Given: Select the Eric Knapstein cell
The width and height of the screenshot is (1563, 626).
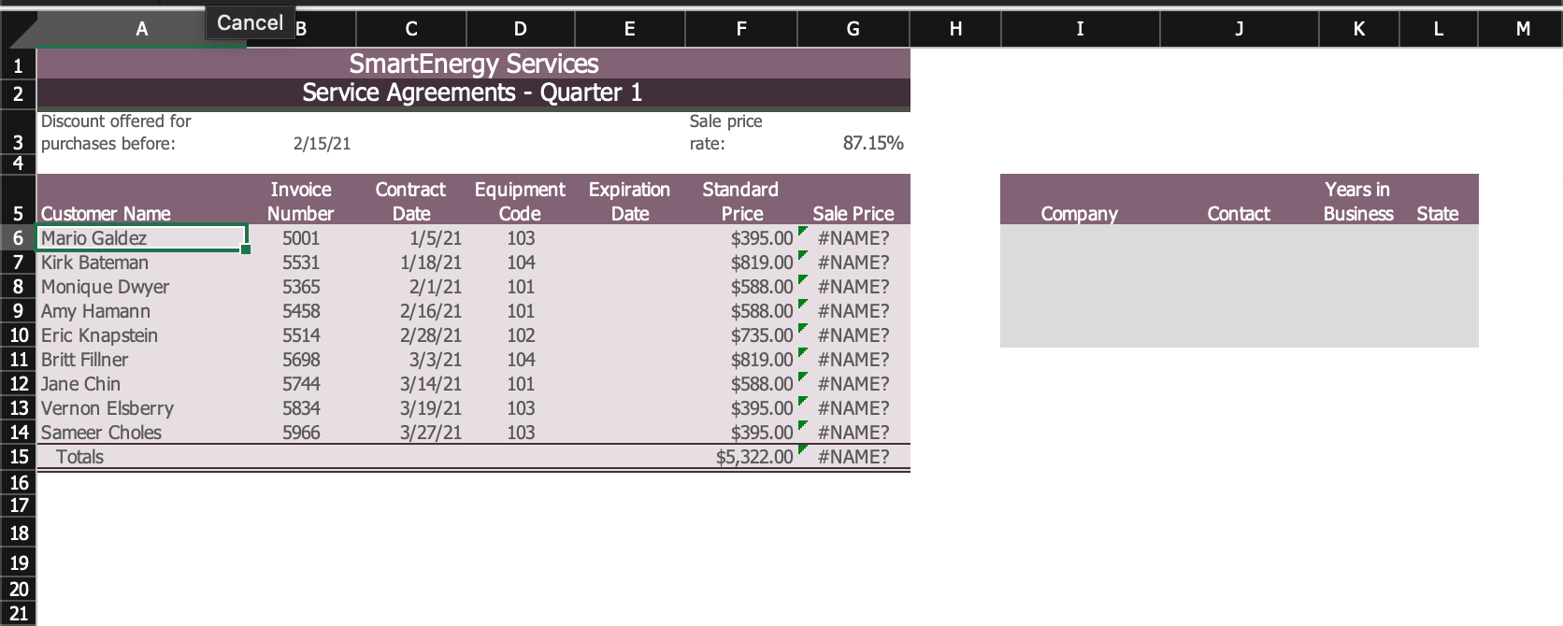Looking at the screenshot, I should (x=142, y=335).
